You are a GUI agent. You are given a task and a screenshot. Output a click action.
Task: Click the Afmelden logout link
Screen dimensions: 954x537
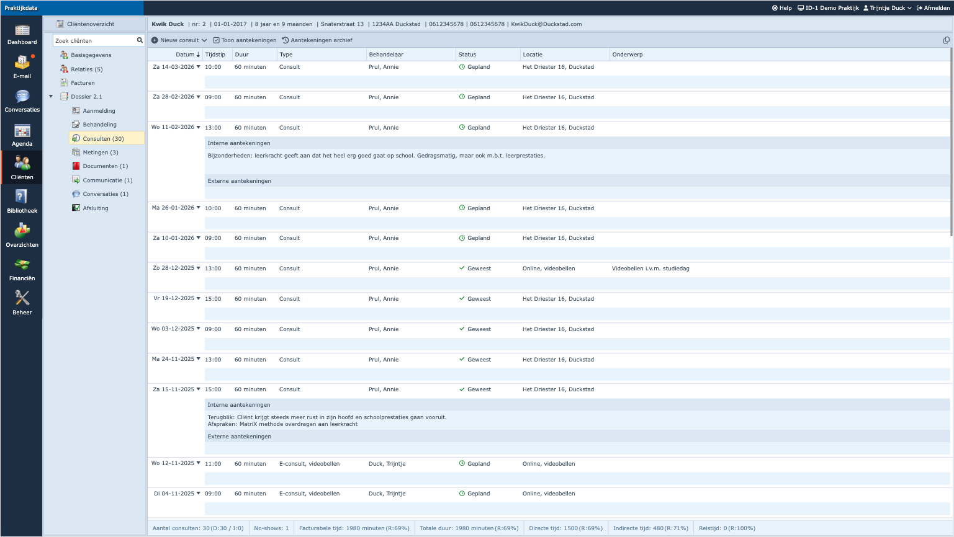[933, 8]
